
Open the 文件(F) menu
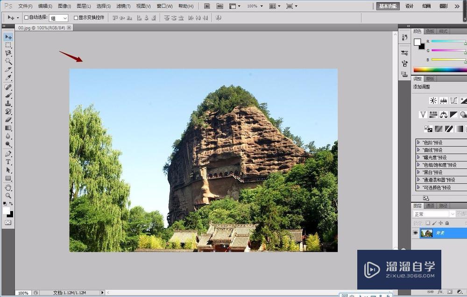25,6
